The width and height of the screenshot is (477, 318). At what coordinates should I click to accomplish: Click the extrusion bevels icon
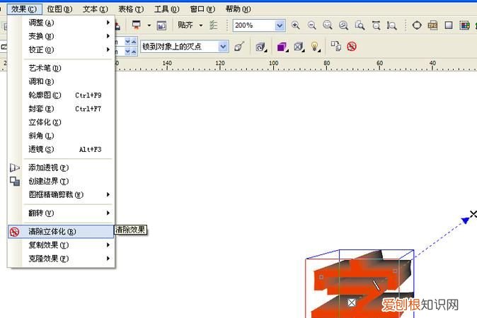pos(298,47)
